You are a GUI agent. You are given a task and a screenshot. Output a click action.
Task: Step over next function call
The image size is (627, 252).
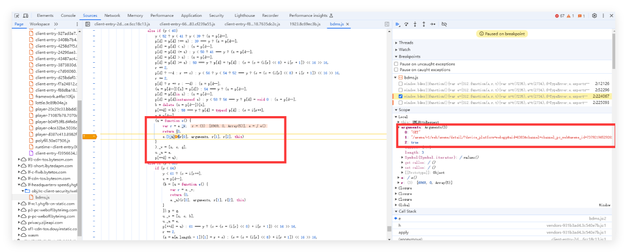click(406, 24)
